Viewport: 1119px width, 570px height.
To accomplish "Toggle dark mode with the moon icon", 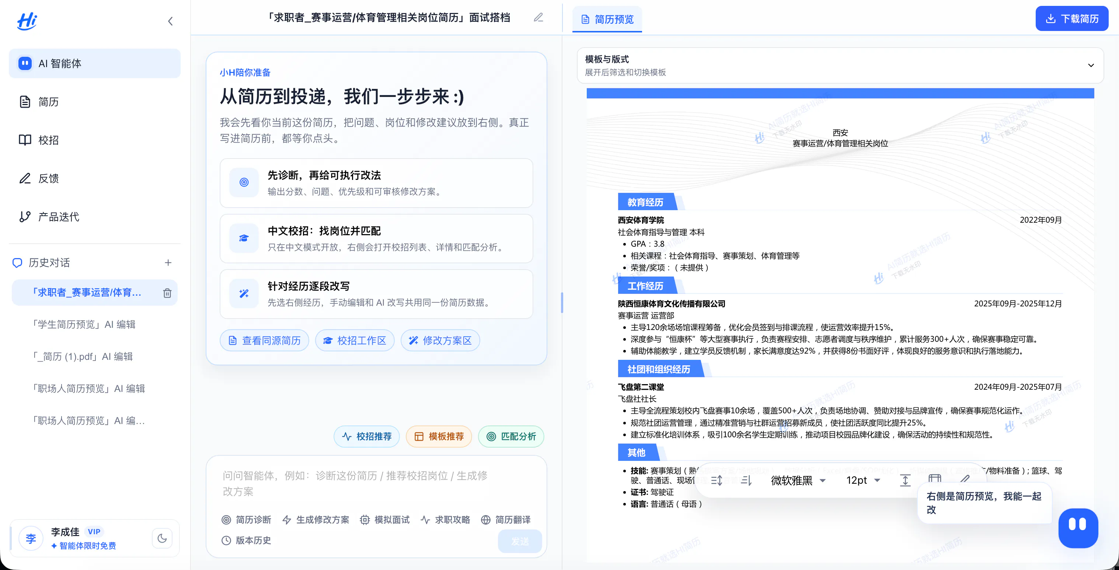I will [x=162, y=538].
